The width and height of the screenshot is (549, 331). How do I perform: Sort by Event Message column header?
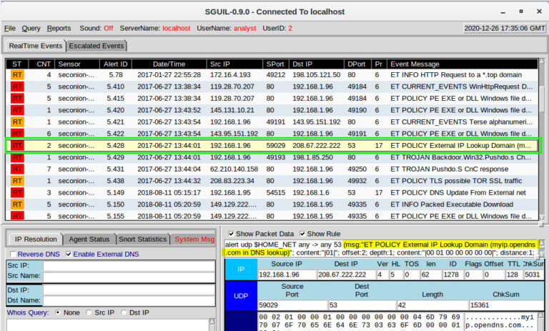[463, 64]
